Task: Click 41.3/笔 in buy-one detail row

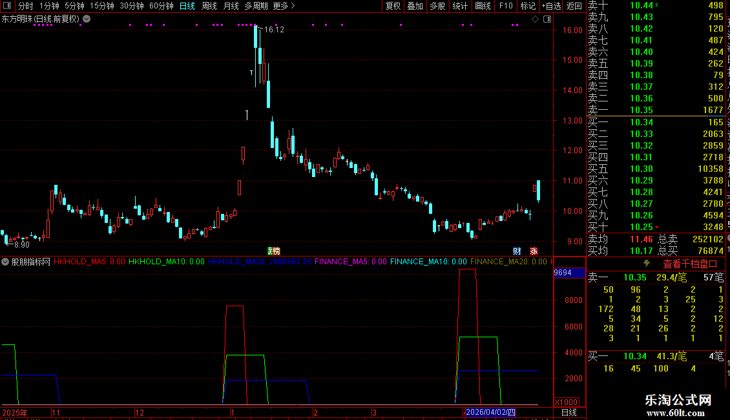Action: 671,357
